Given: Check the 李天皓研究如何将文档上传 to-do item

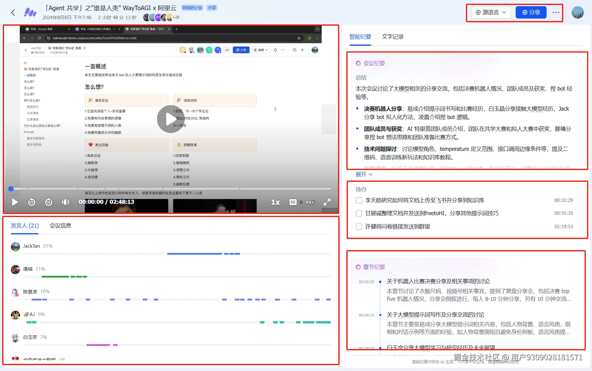Looking at the screenshot, I should coord(359,200).
